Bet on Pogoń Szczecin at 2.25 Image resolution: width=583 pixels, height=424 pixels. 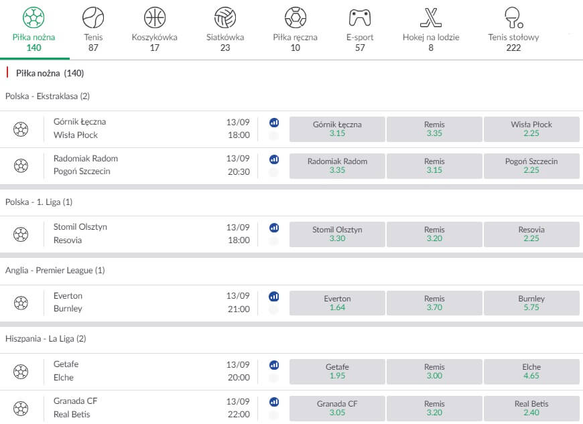point(531,165)
